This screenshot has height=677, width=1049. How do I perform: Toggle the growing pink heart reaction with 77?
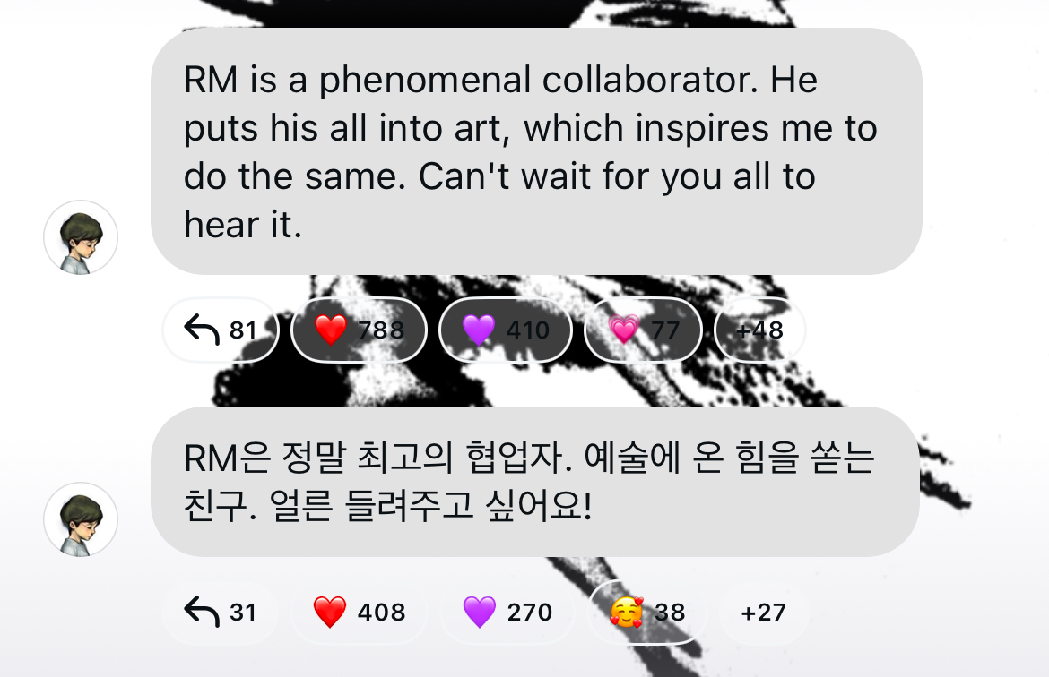pos(643,330)
